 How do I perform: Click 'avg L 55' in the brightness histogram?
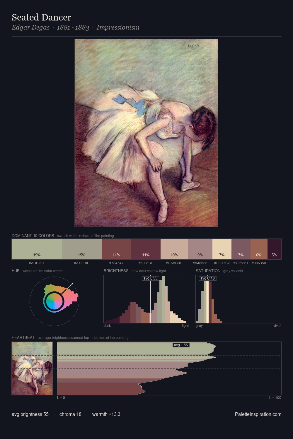click(150, 278)
